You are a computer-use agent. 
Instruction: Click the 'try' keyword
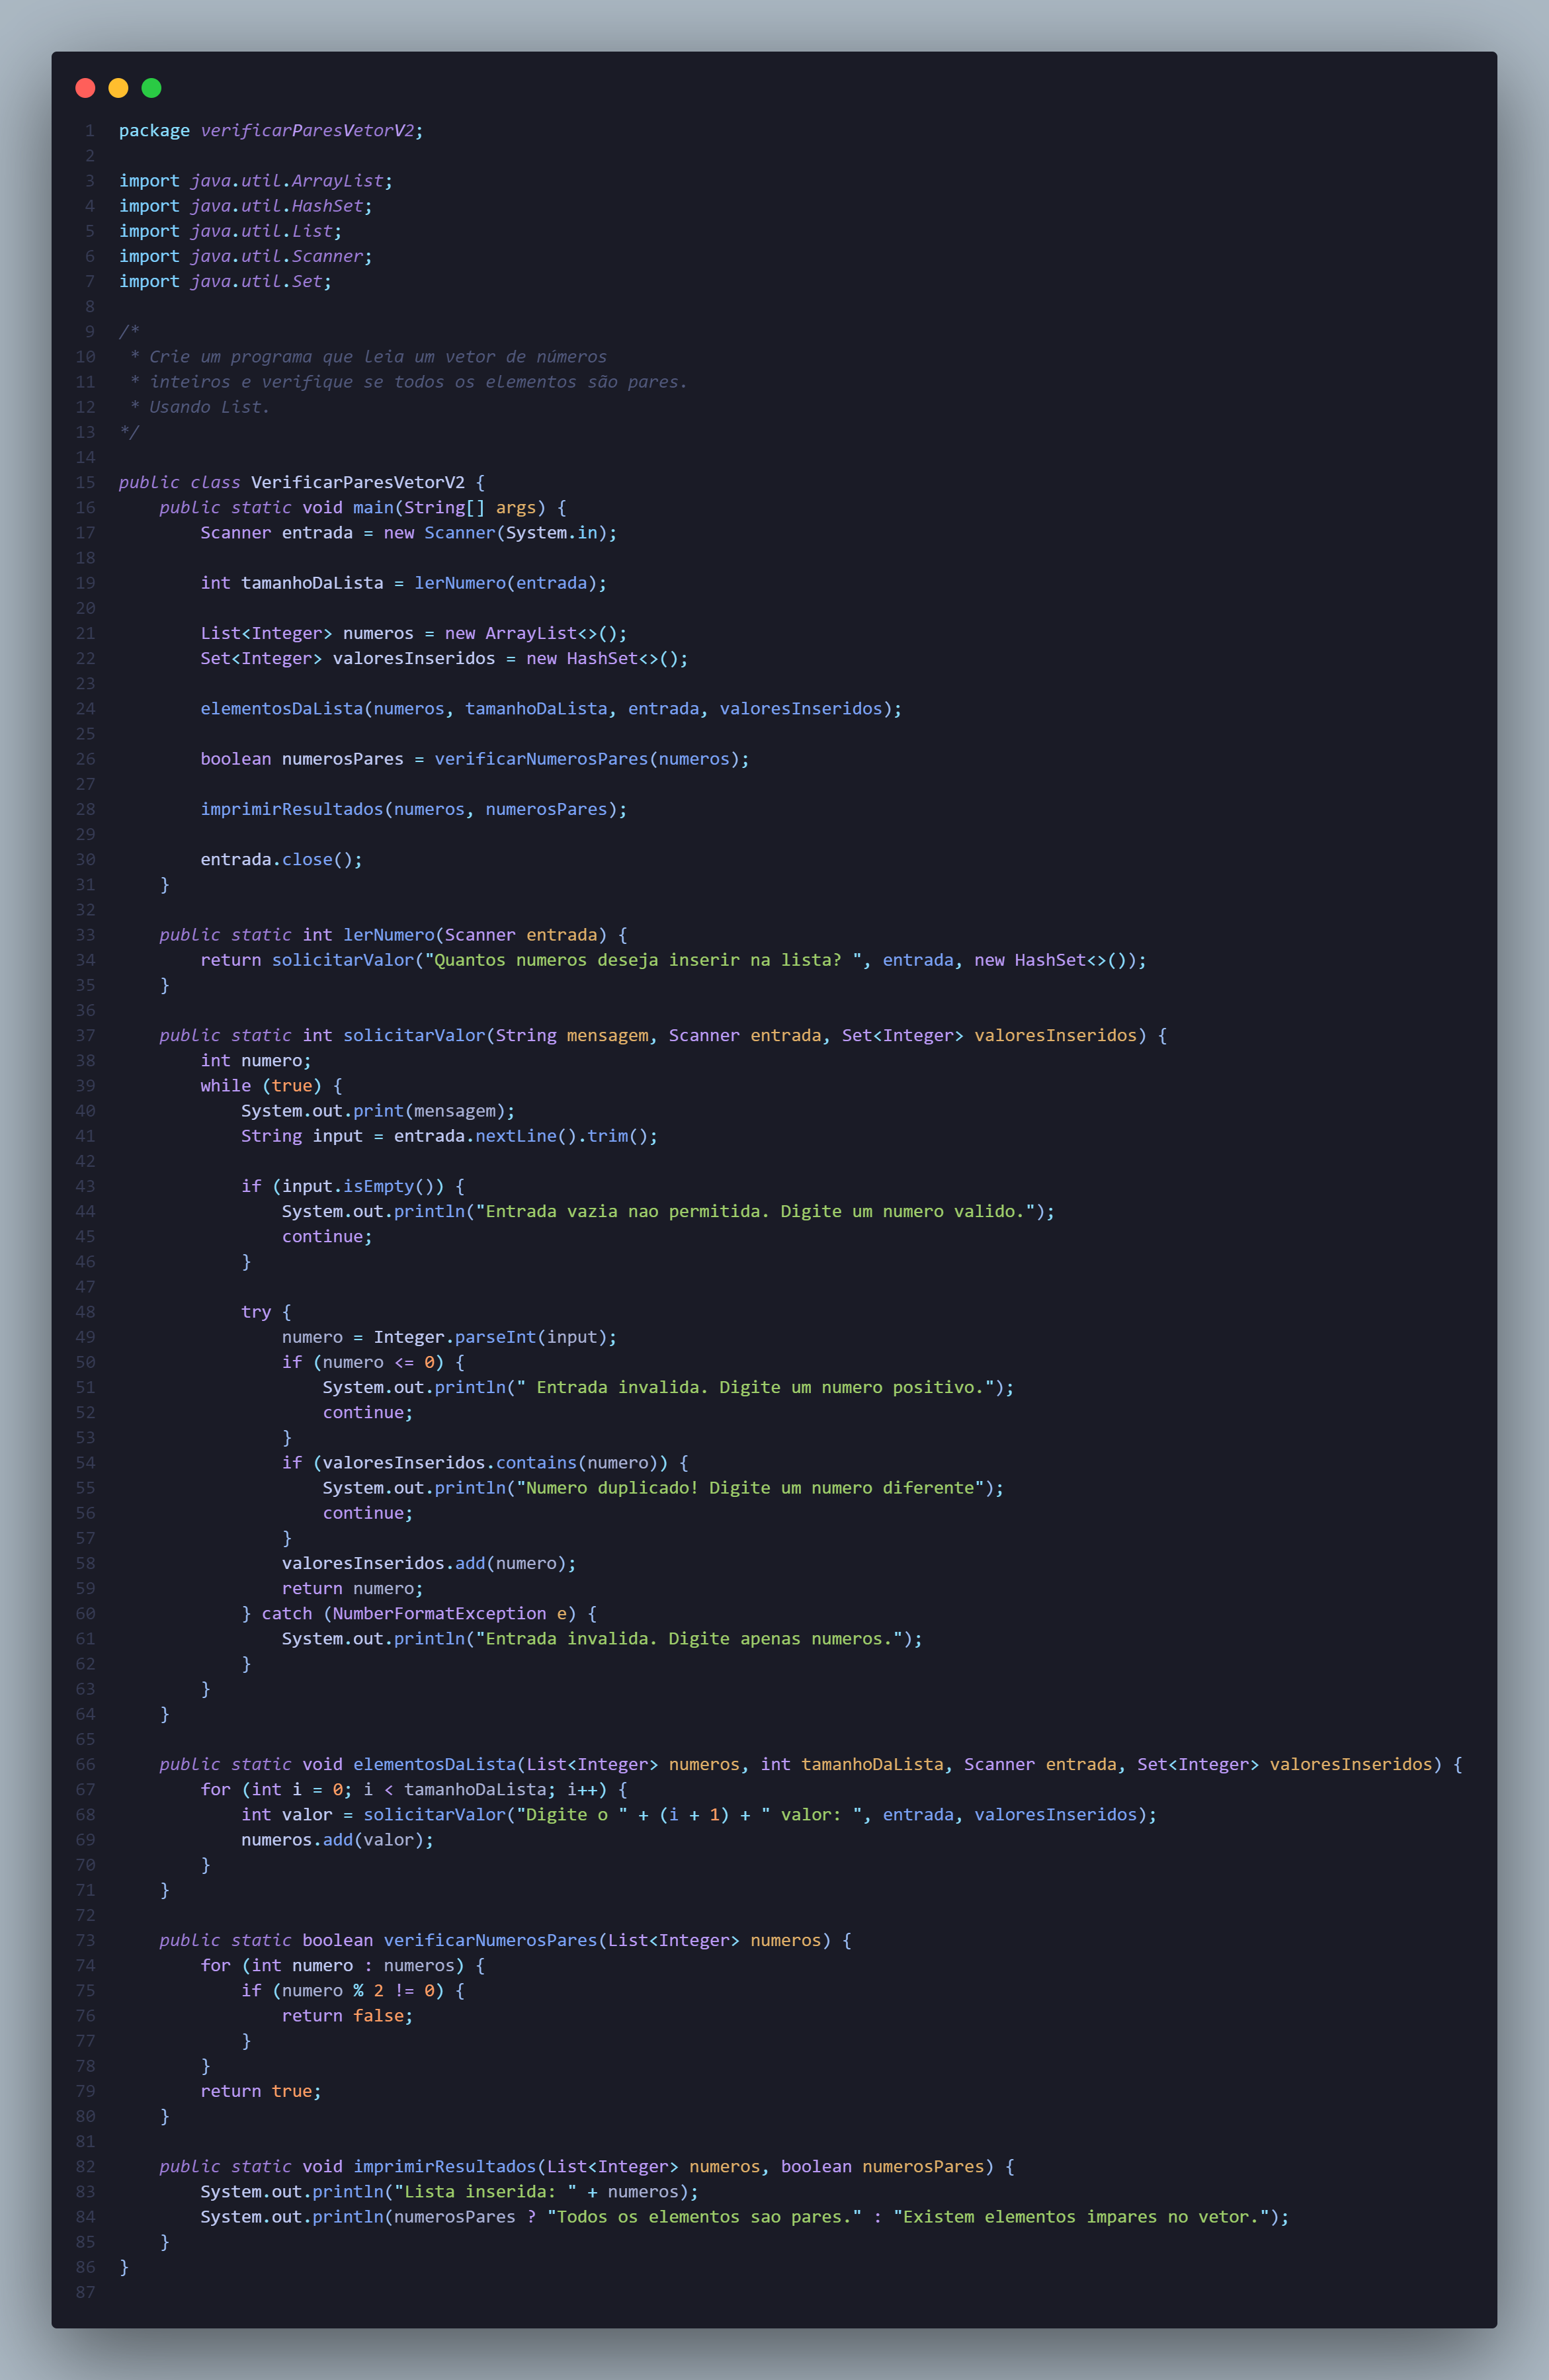tap(256, 1312)
